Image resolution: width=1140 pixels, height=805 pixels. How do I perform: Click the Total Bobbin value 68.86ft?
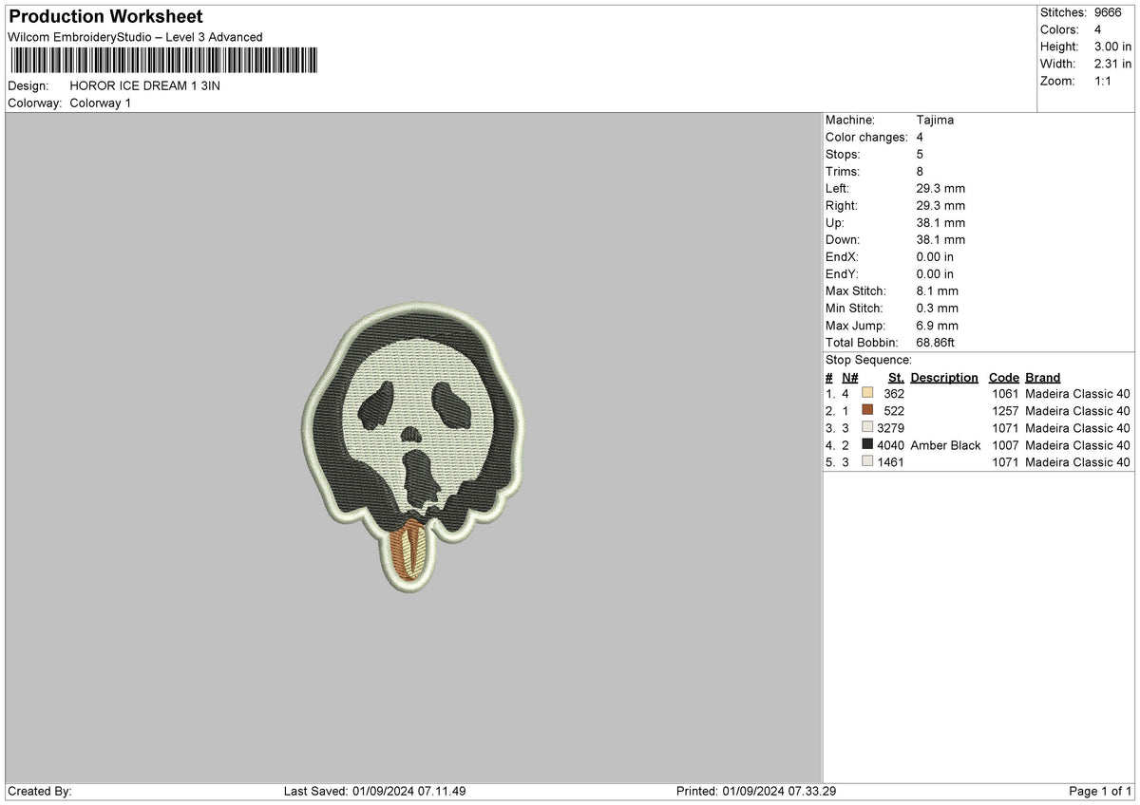click(935, 342)
